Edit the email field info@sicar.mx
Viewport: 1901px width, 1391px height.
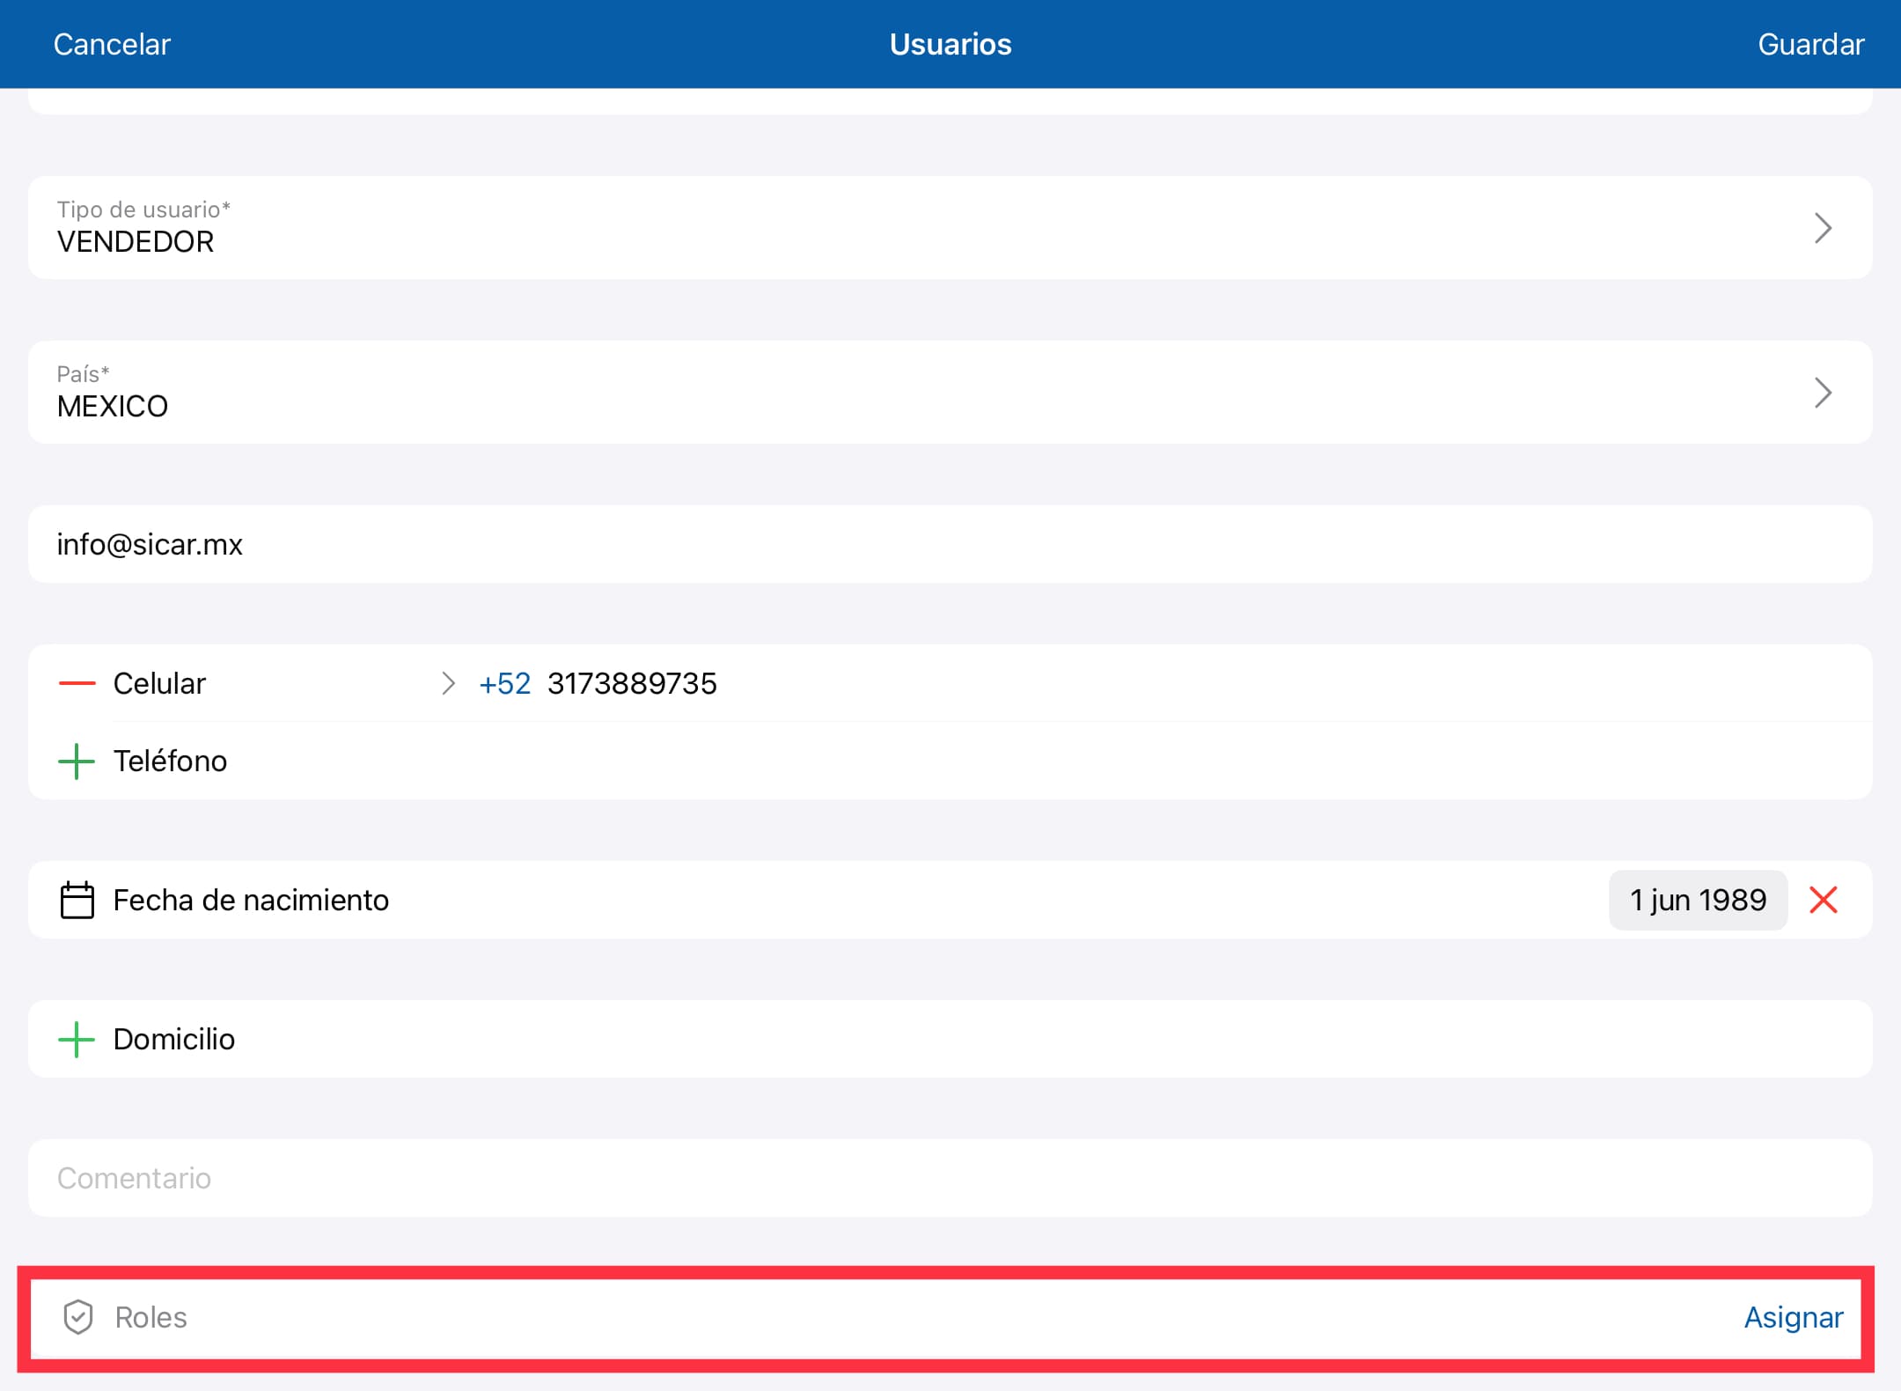click(x=950, y=544)
